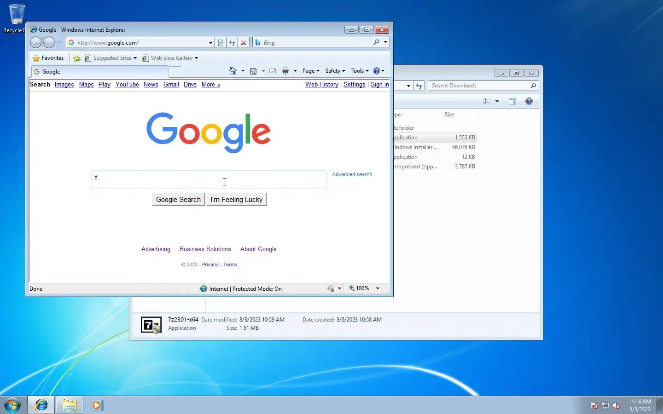Expand the Print options dropdown arrow
This screenshot has height=414, width=663.
[295, 71]
